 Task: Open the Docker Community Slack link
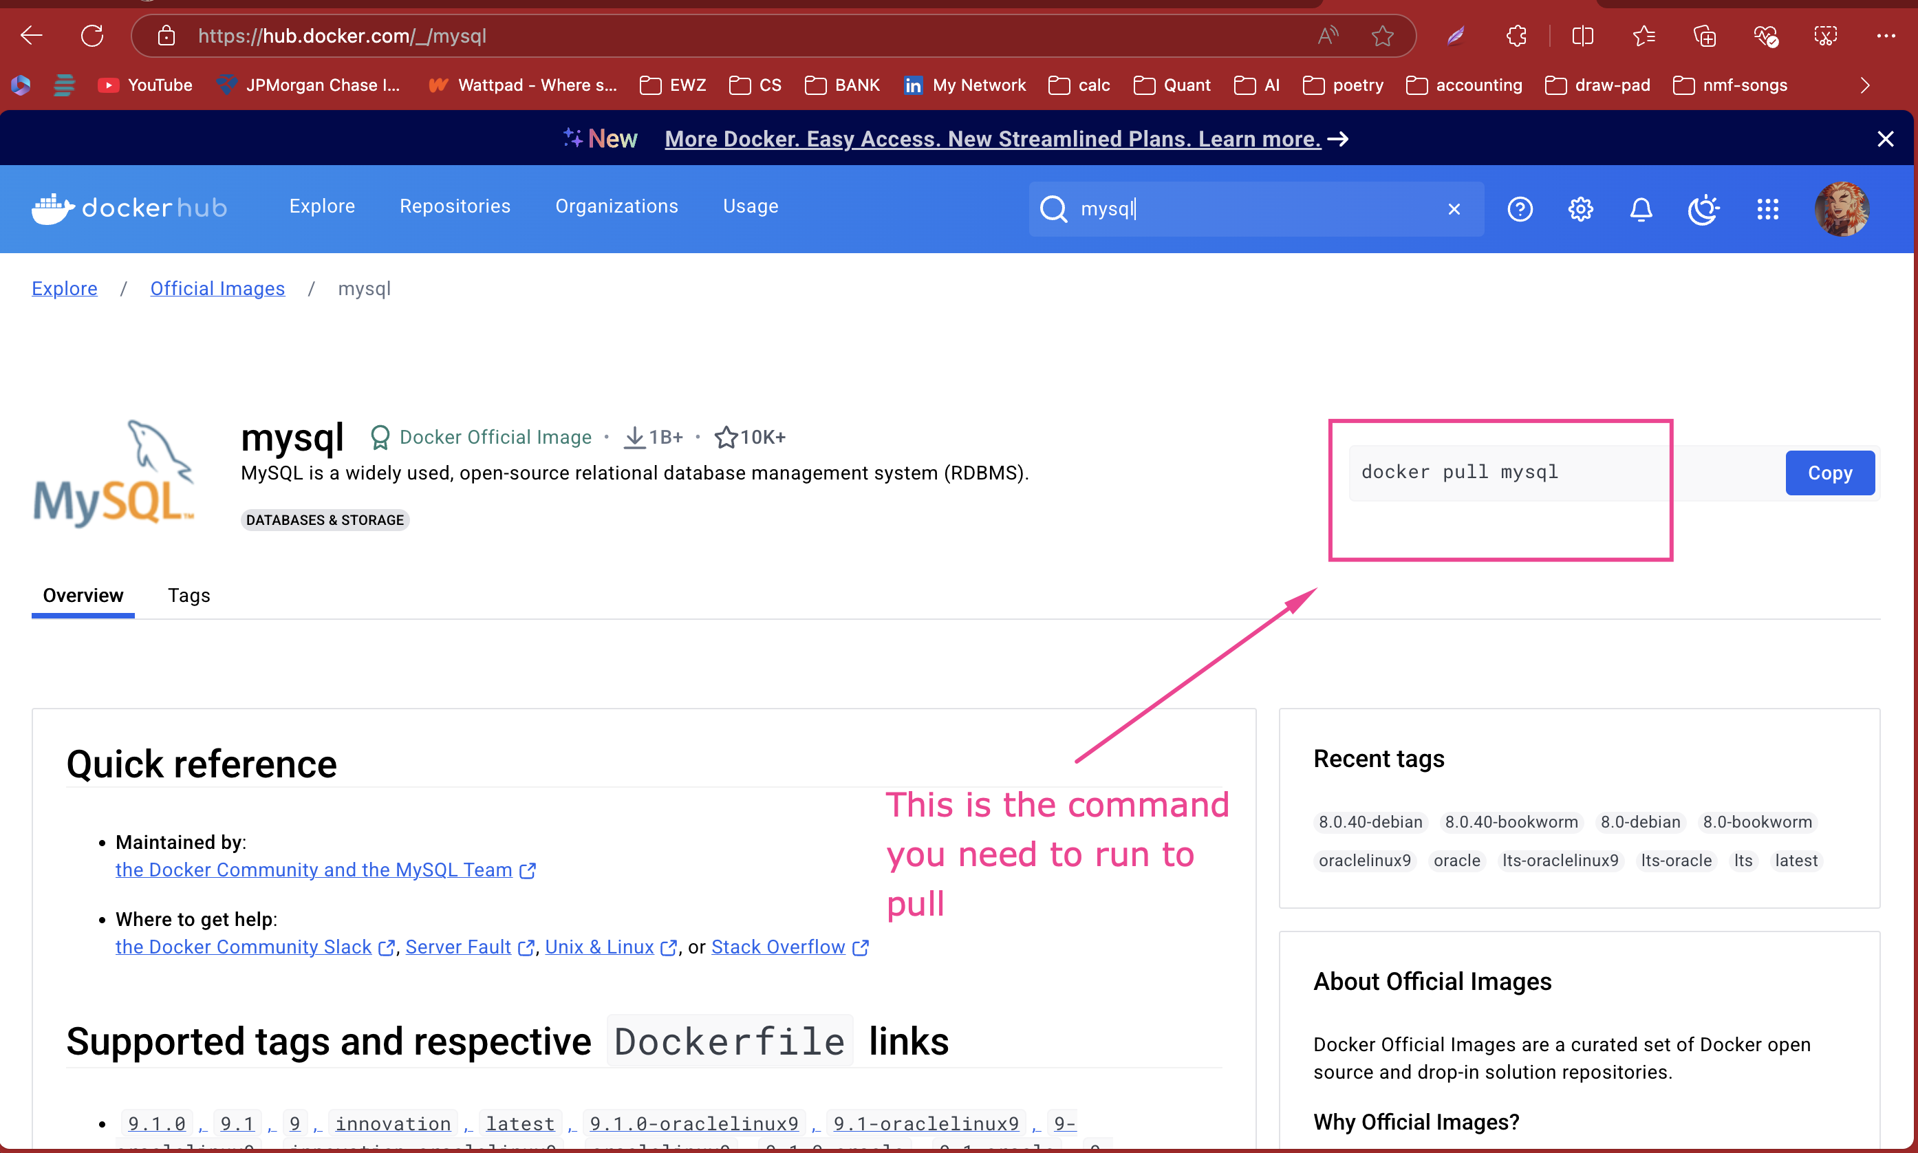point(255,947)
